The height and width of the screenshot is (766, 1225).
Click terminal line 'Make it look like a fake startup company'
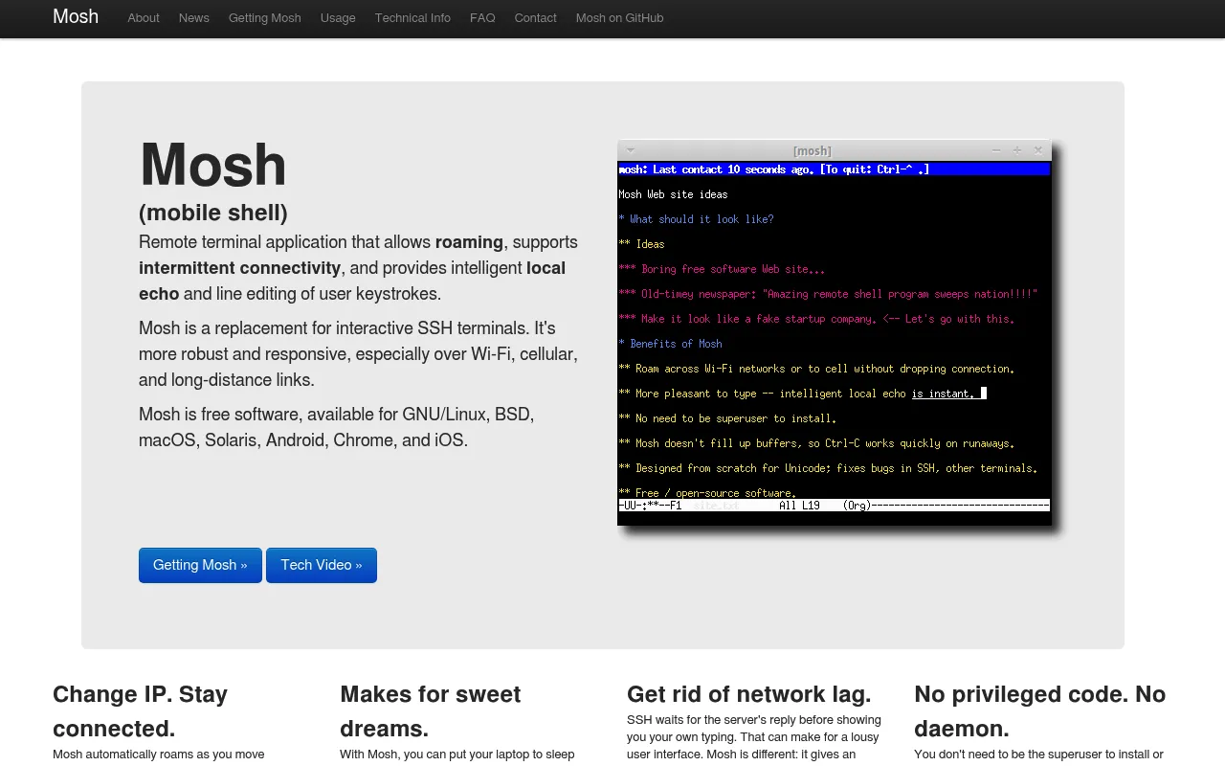pos(816,319)
